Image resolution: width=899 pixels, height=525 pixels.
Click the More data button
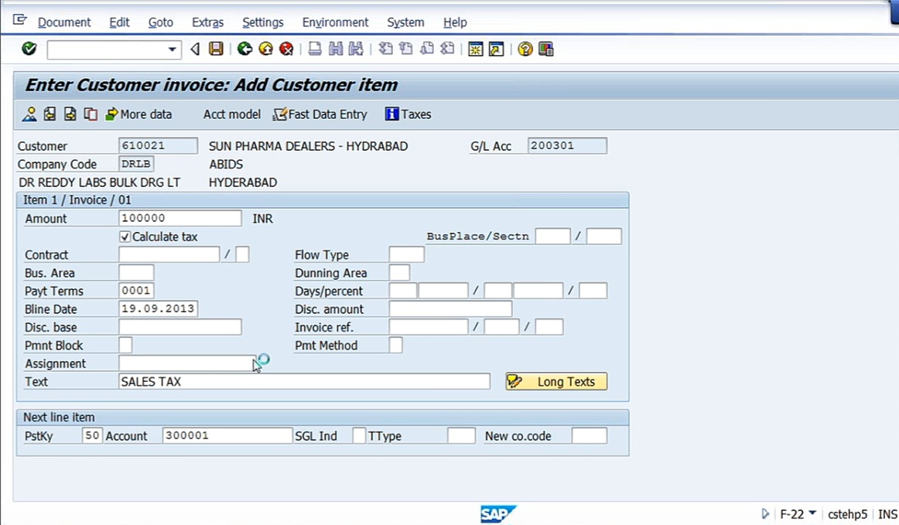[x=138, y=114]
